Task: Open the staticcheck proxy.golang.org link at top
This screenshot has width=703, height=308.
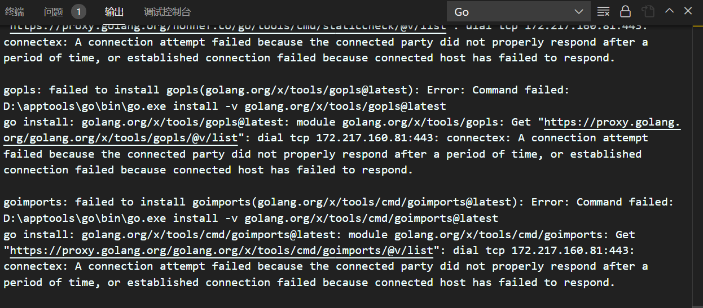Action: click(x=229, y=26)
